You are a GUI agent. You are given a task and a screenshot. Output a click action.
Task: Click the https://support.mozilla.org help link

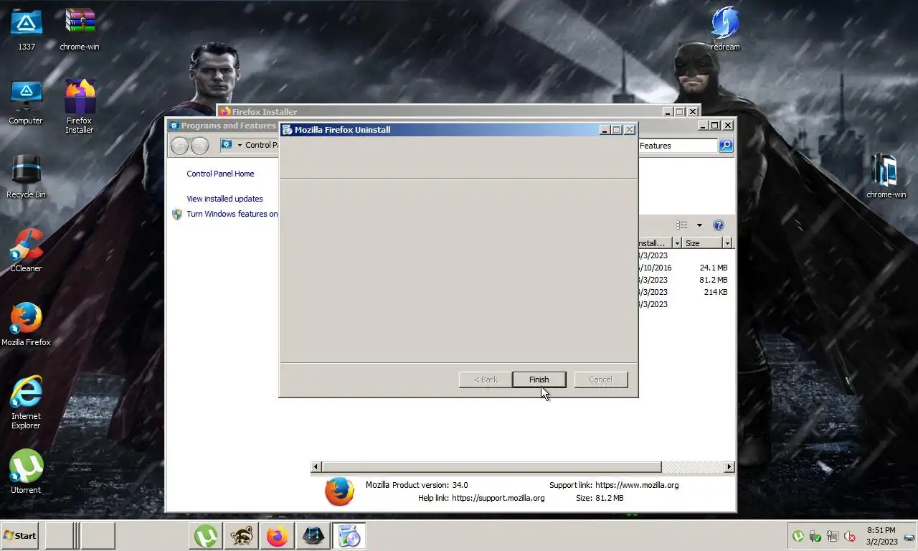point(498,498)
